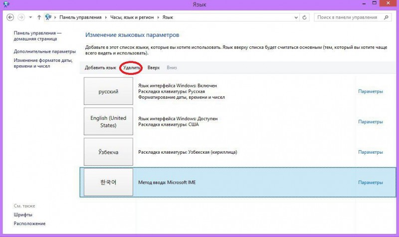Open 'Часы, язык и регион' breadcrumb

tap(132, 17)
